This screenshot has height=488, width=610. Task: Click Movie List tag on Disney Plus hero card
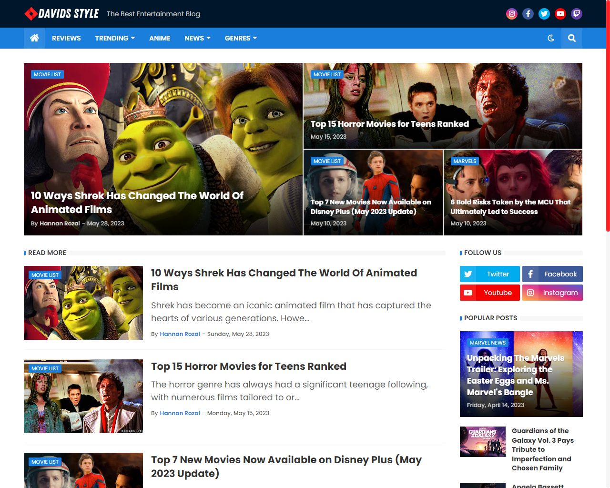(x=327, y=161)
